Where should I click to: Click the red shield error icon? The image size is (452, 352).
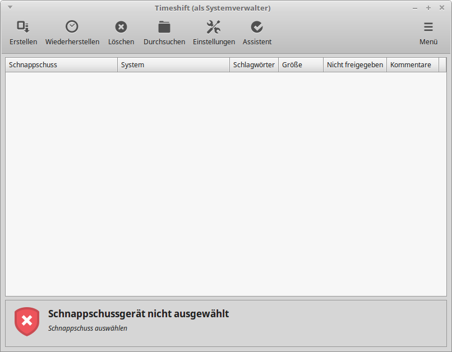click(27, 322)
